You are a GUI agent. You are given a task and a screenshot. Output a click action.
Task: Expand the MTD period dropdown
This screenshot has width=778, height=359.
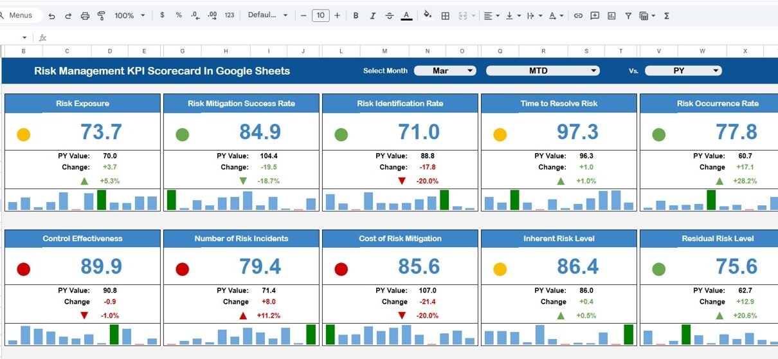pyautogui.click(x=543, y=71)
